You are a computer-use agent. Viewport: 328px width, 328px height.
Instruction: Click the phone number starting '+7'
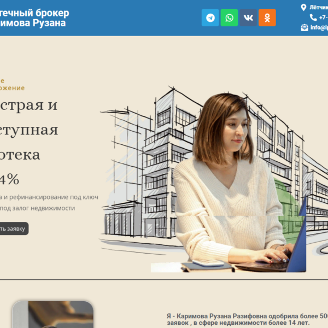[324, 17]
